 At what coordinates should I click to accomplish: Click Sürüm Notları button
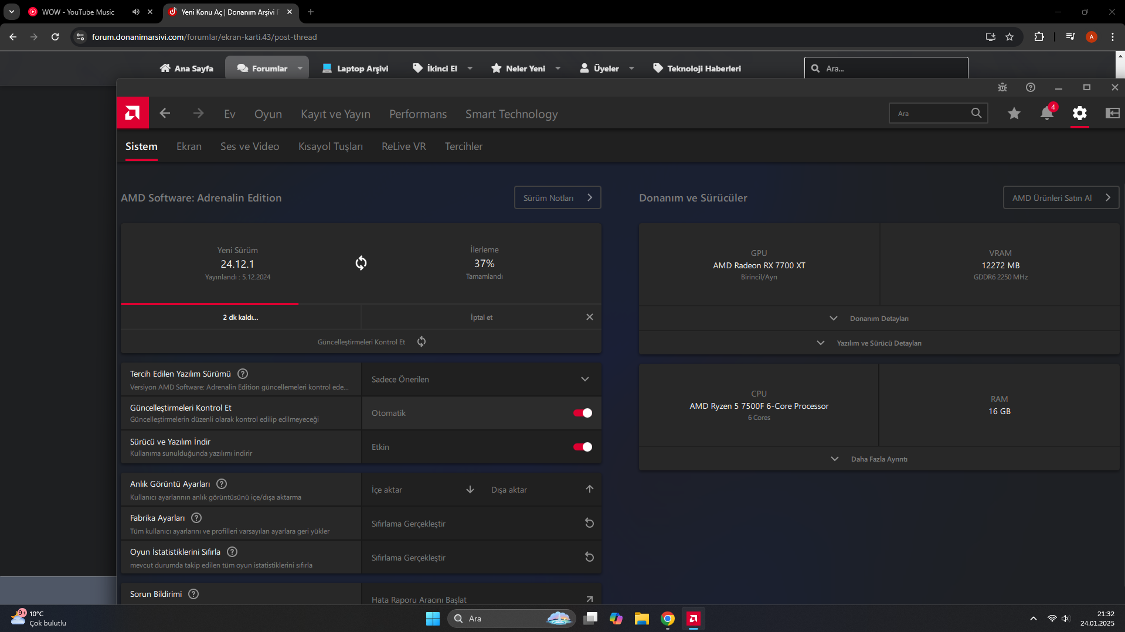[558, 197]
